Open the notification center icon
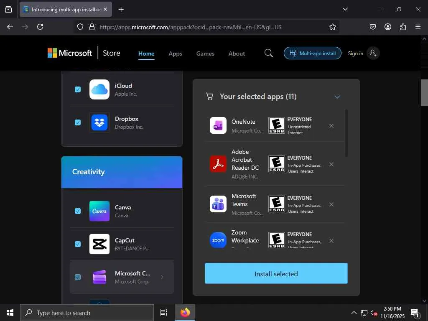Image resolution: width=428 pixels, height=321 pixels. 415,313
